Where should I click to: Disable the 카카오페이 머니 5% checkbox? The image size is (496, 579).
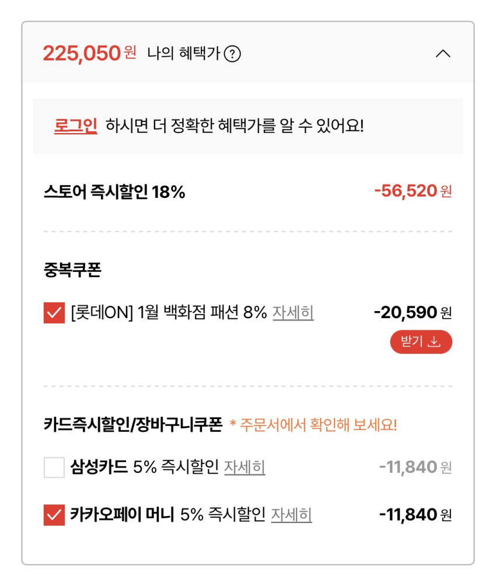tap(54, 515)
